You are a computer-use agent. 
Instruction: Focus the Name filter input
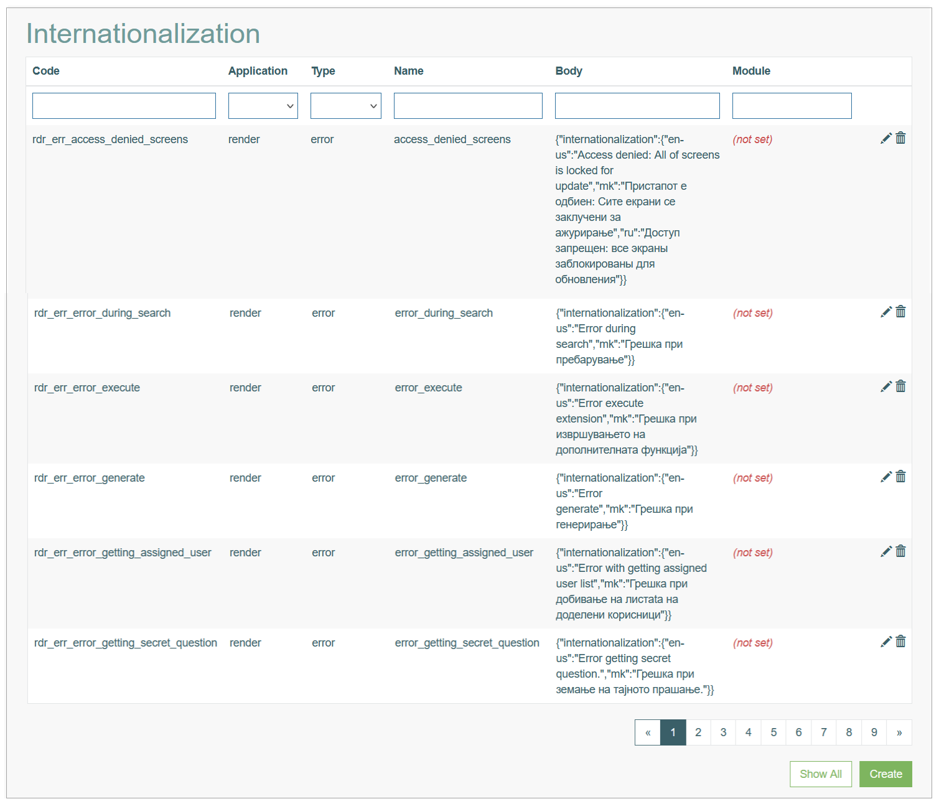coord(468,106)
